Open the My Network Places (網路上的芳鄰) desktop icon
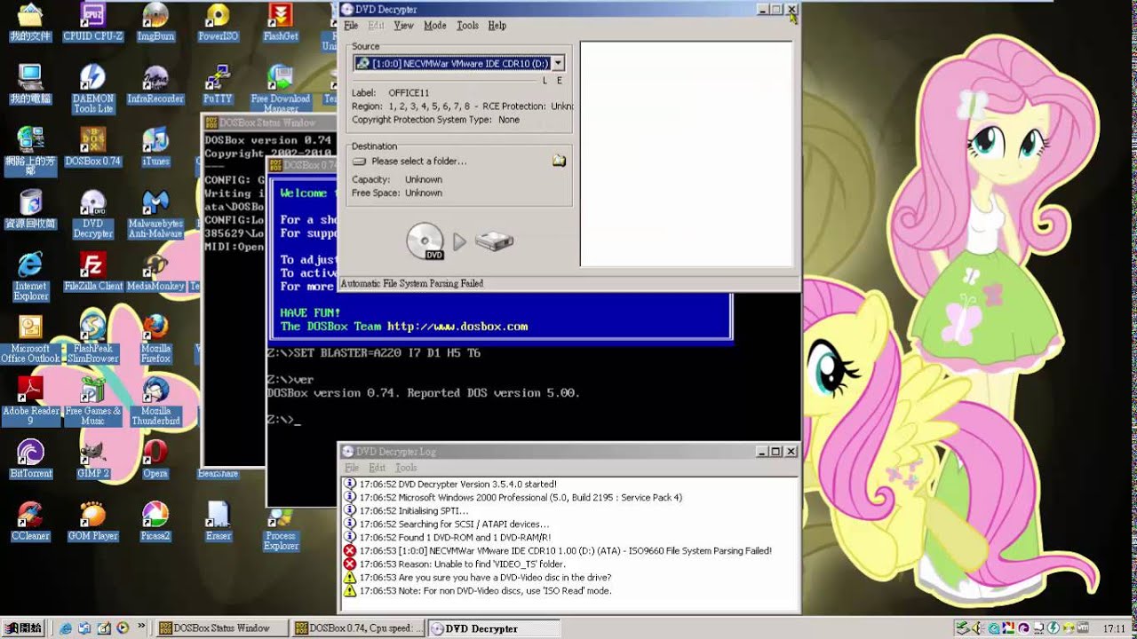Viewport: 1137px width, 639px height. pos(31,151)
